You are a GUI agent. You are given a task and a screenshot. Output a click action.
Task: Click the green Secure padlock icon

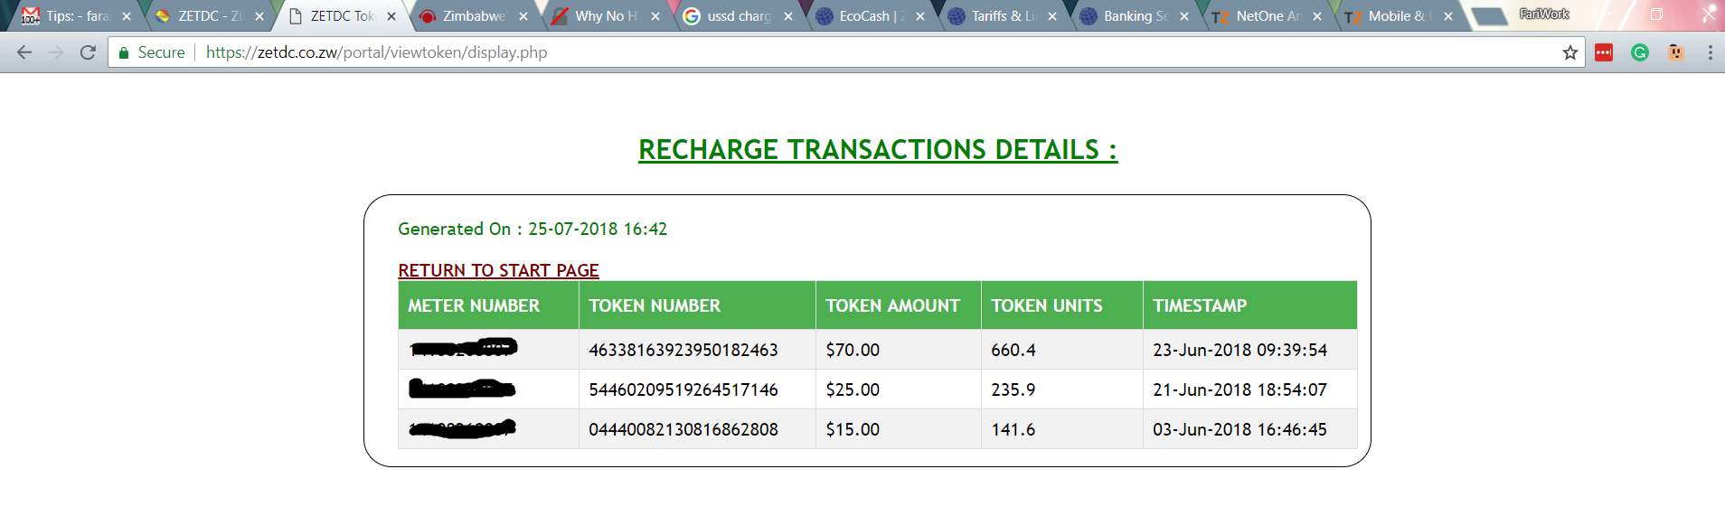[x=124, y=52]
